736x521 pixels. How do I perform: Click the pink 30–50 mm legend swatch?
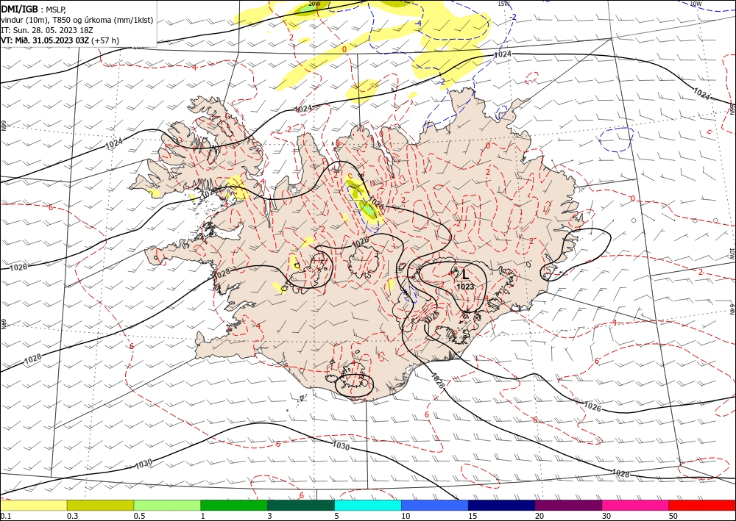(636, 505)
